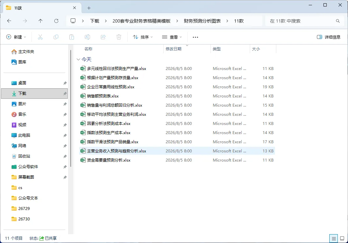The height and width of the screenshot is (243, 348).
Task: Click the navigation pane scrollbar
Action: (71, 109)
